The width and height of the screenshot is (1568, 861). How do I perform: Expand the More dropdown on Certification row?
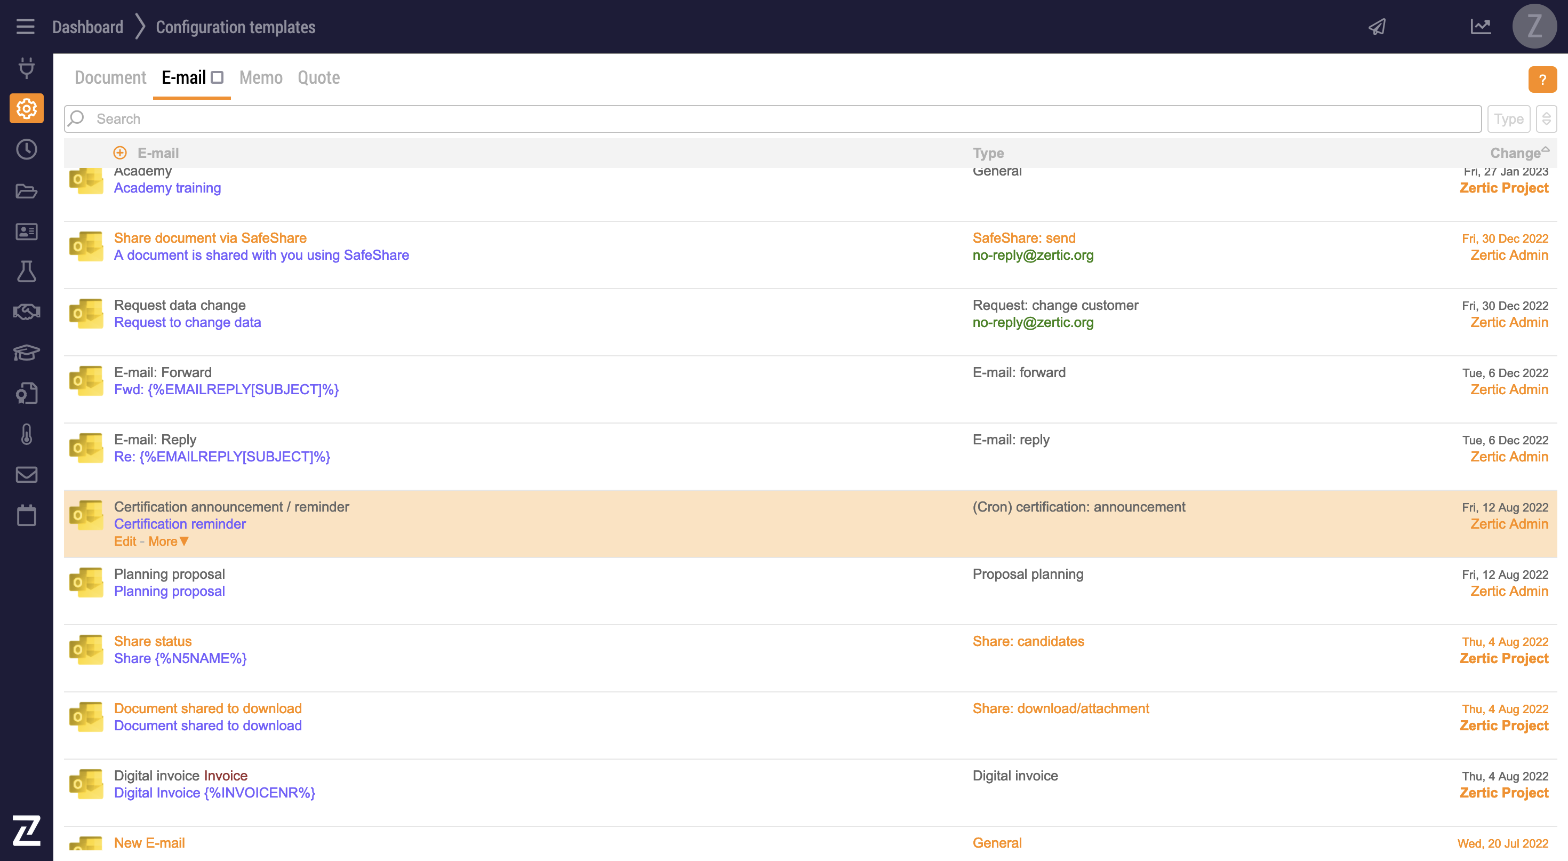169,541
